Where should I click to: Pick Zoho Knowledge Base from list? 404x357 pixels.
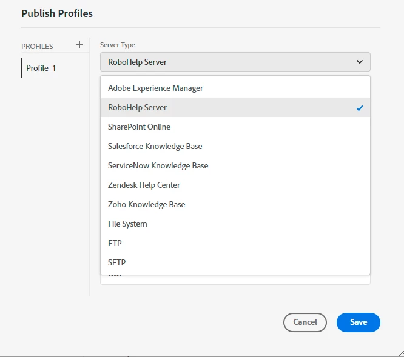(x=147, y=204)
